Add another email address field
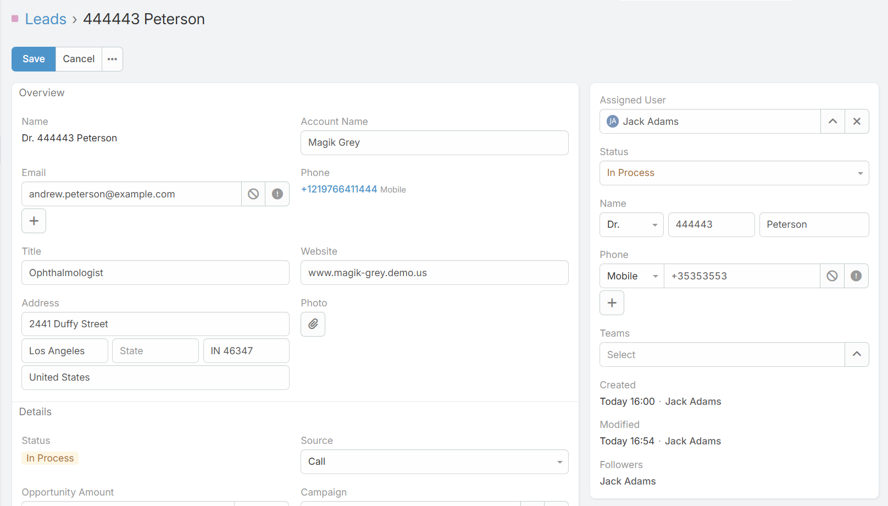Screen dimensions: 888x506 point(34,221)
